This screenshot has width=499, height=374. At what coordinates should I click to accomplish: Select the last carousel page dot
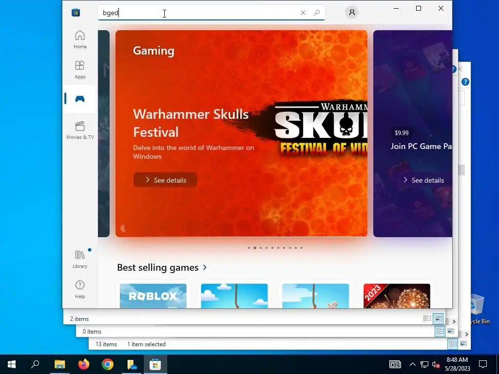coord(302,248)
